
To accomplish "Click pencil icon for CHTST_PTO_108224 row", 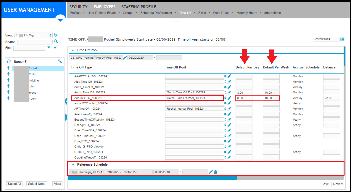I will point(229,152).
